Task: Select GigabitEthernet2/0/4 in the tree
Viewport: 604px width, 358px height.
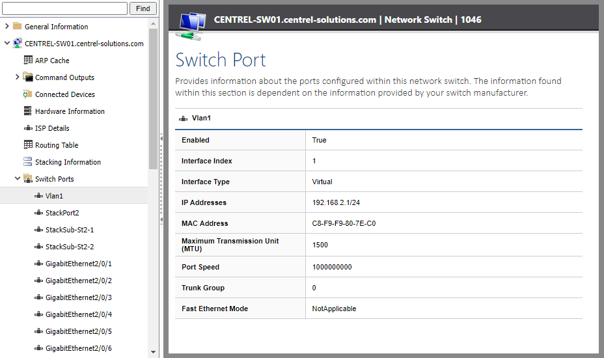Action: pos(79,315)
